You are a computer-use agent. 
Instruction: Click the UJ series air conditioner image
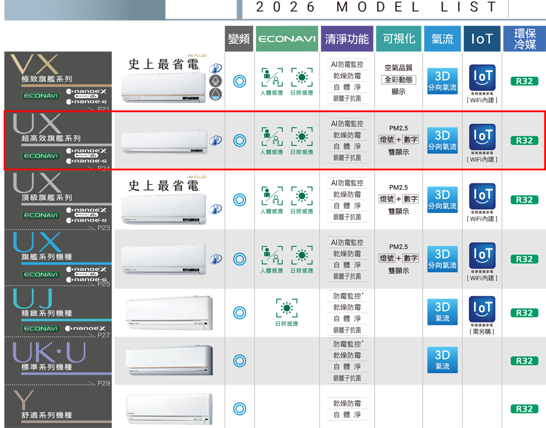(169, 313)
